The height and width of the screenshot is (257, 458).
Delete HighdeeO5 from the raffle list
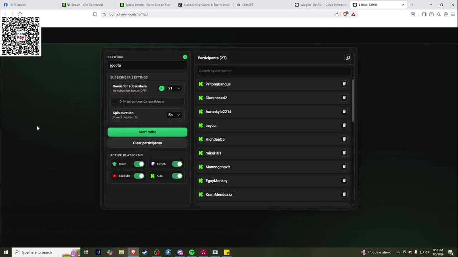[344, 139]
